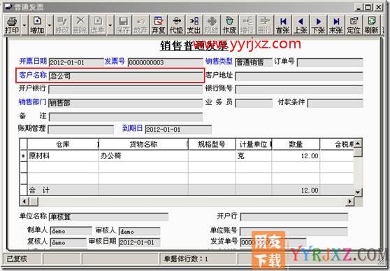The width and height of the screenshot is (390, 271).
Task: Click the grid's scroll-down arrow
Action: 358,192
